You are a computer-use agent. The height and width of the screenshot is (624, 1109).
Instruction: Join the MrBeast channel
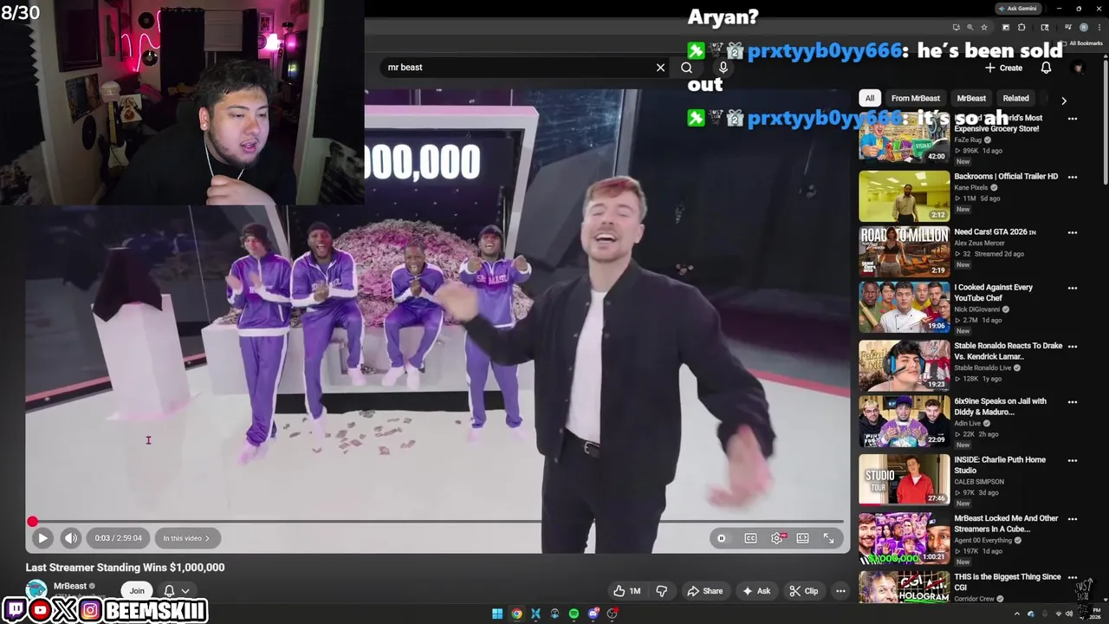click(x=137, y=591)
